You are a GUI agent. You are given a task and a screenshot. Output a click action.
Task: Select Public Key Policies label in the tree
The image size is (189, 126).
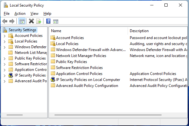pos(30,58)
